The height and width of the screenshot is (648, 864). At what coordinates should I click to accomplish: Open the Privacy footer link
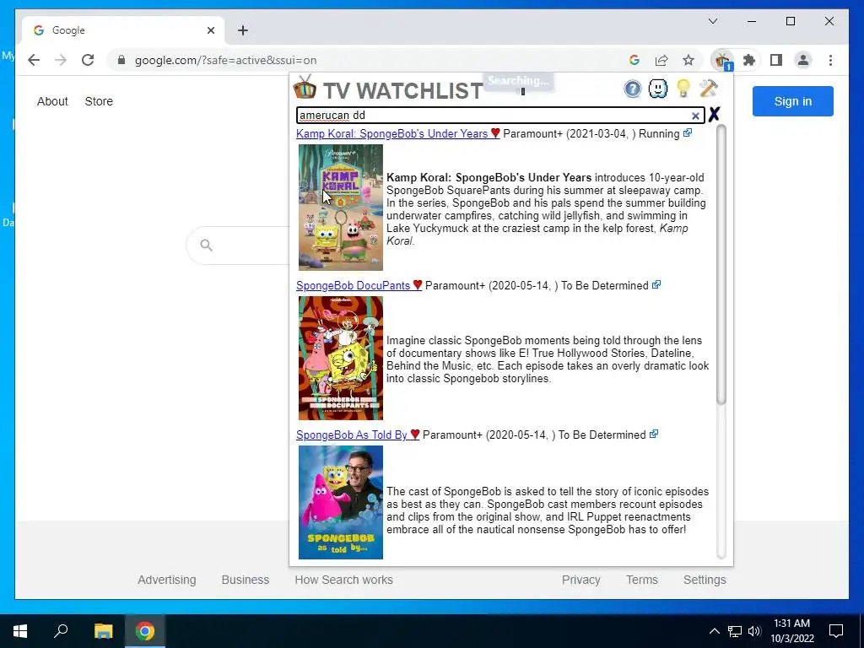coord(580,580)
